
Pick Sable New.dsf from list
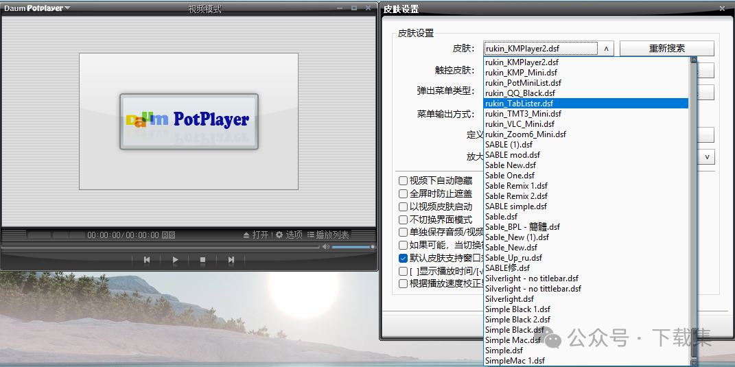pos(586,165)
